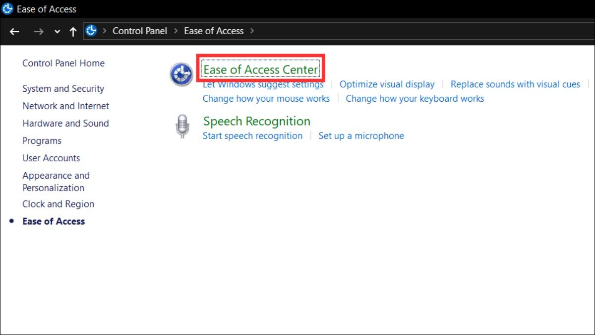Open the Ease of Access Center heading link
This screenshot has width=595, height=335.
click(x=260, y=69)
